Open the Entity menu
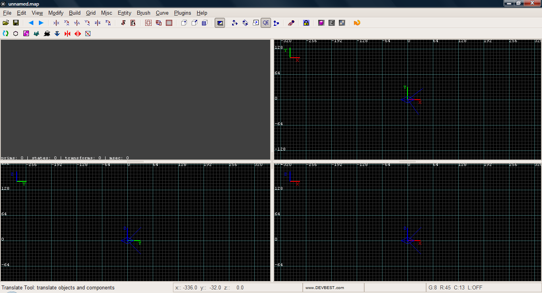This screenshot has width=542, height=293. [125, 13]
